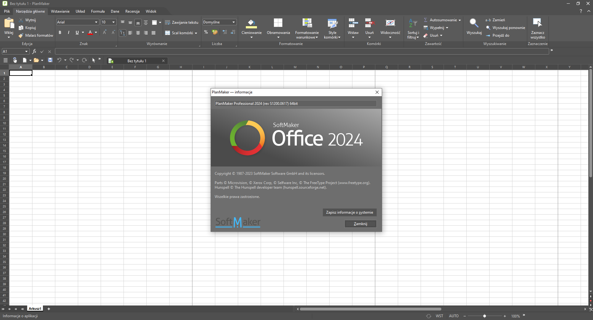Click Zaznacz wszystko select all
The height and width of the screenshot is (320, 593).
click(x=538, y=28)
